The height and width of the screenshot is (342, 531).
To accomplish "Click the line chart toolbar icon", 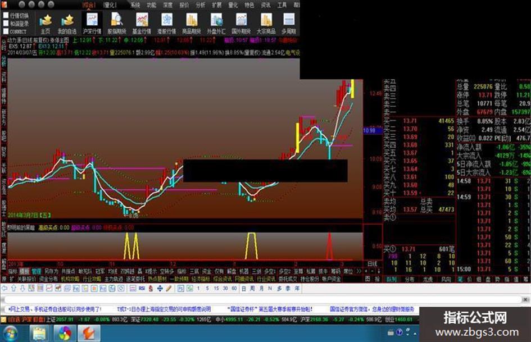I will (49, 289).
